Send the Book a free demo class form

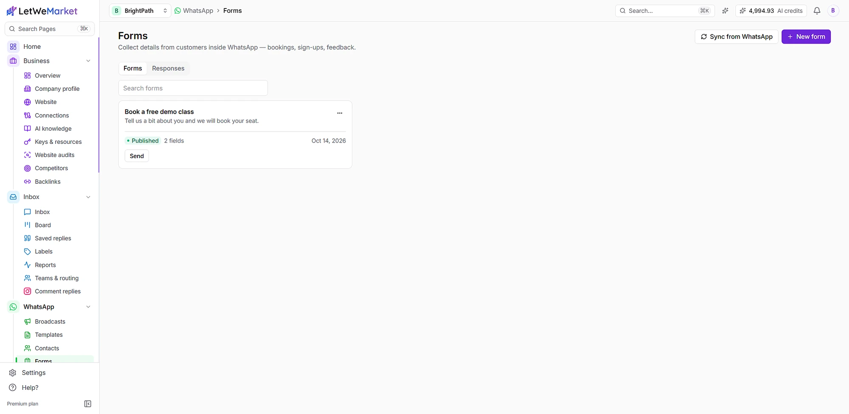137,156
